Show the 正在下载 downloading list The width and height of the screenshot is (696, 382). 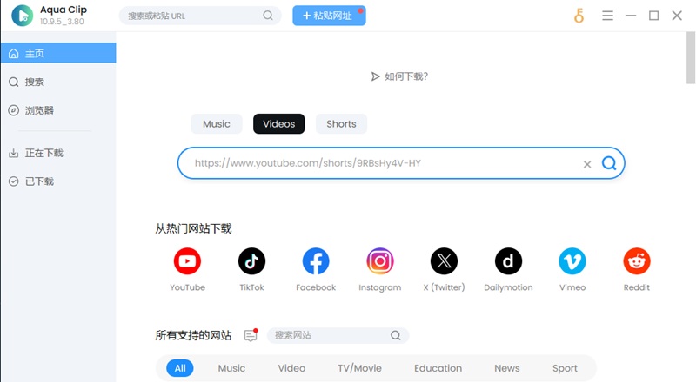point(58,153)
